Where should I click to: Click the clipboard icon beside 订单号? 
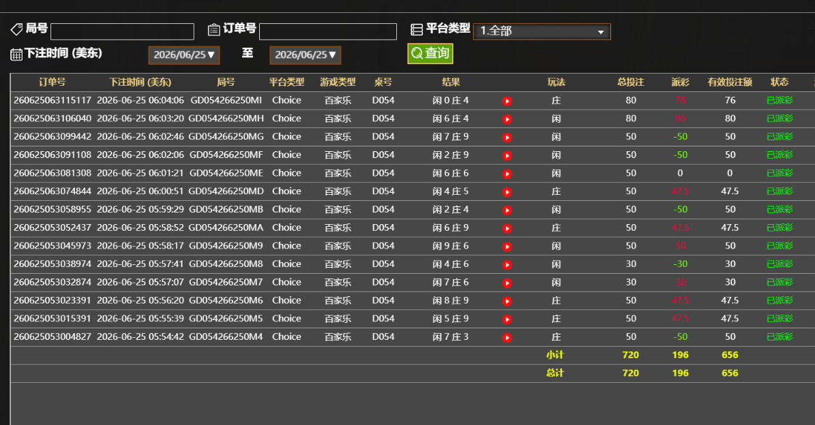[x=213, y=29]
